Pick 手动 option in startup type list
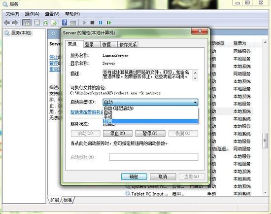271x214 pixels. (x=150, y=117)
